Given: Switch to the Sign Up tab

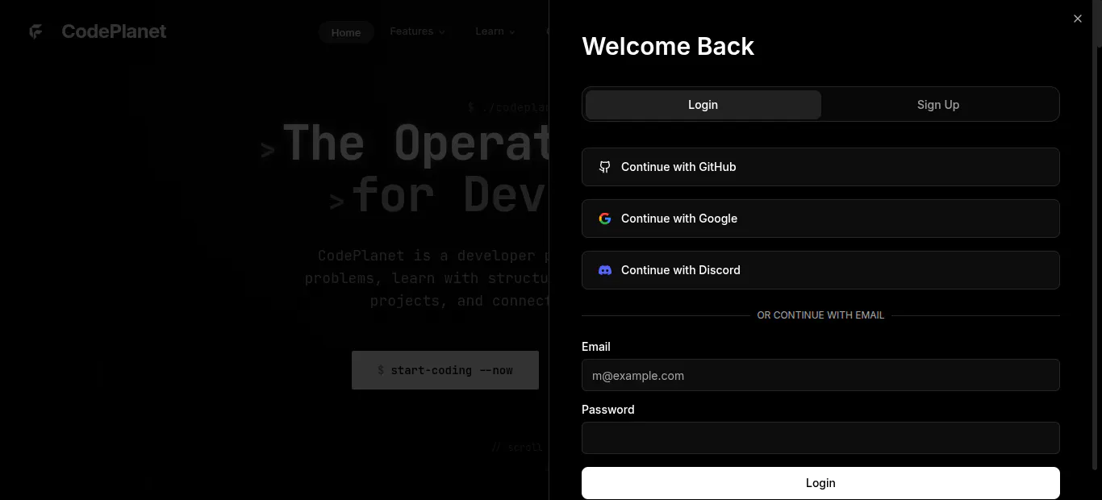Looking at the screenshot, I should pos(938,105).
